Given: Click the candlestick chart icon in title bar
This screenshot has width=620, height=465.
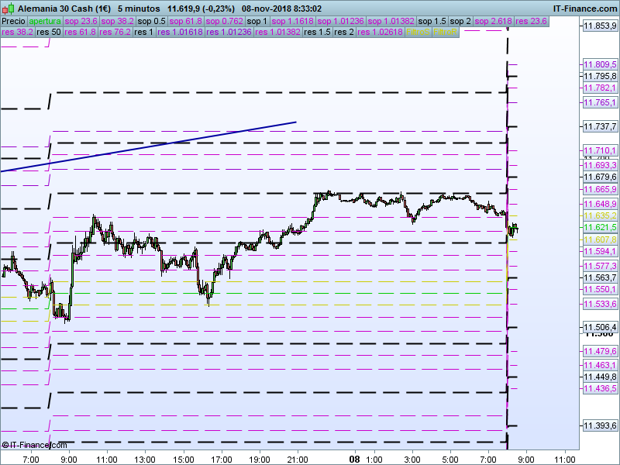Looking at the screenshot, I should point(8,9).
